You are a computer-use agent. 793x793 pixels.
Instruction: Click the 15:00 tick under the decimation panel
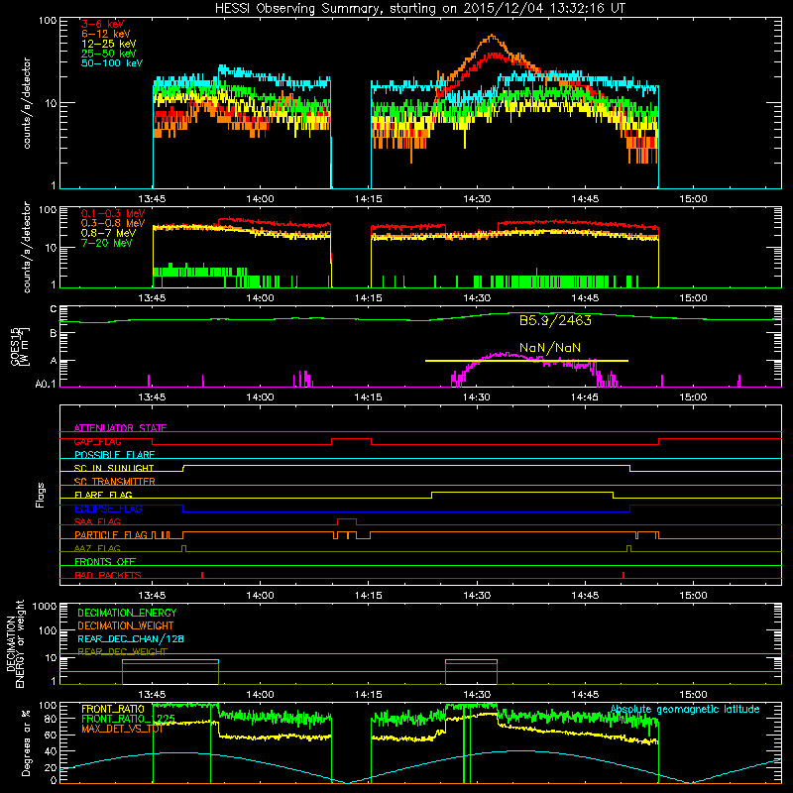(693, 695)
